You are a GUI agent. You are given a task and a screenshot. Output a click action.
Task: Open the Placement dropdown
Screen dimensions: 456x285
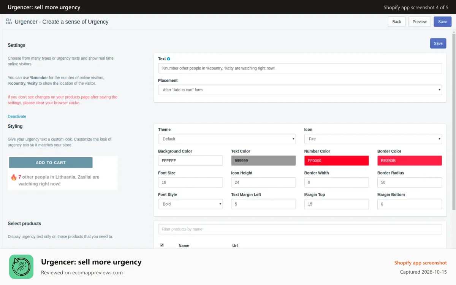pyautogui.click(x=300, y=90)
